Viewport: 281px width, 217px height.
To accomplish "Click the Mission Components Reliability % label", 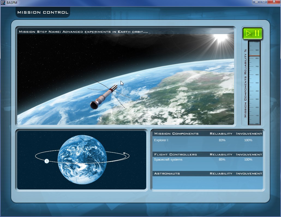I will click(245, 83).
